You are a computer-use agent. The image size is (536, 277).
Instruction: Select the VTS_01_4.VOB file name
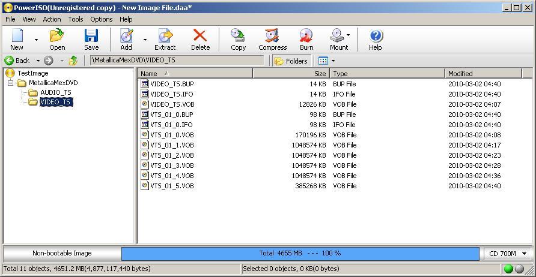click(172, 176)
